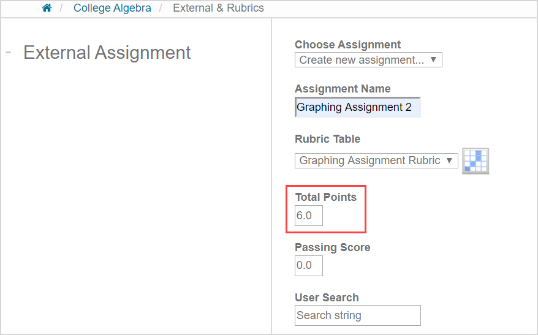
Task: Click the Passing Score input box
Action: pyautogui.click(x=308, y=265)
